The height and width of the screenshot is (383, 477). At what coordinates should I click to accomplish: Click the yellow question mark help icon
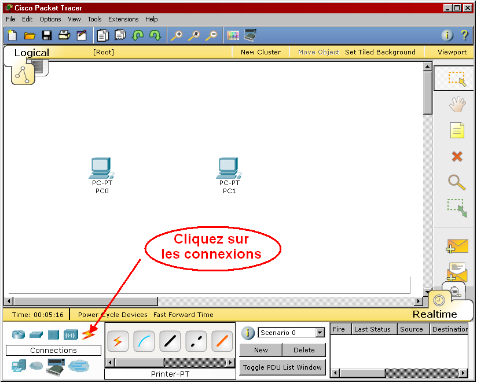click(x=464, y=35)
